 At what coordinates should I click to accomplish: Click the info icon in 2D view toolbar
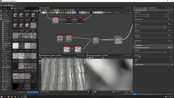point(101,57)
